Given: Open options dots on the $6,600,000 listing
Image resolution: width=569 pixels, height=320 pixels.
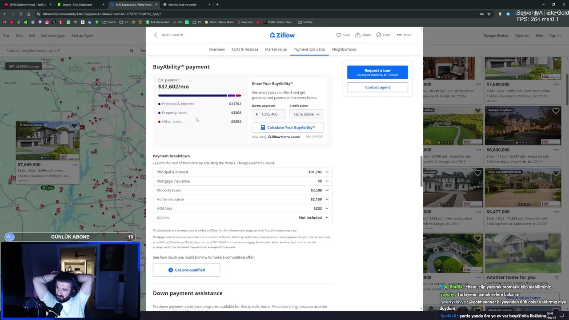Looking at the screenshot, I should (556, 150).
